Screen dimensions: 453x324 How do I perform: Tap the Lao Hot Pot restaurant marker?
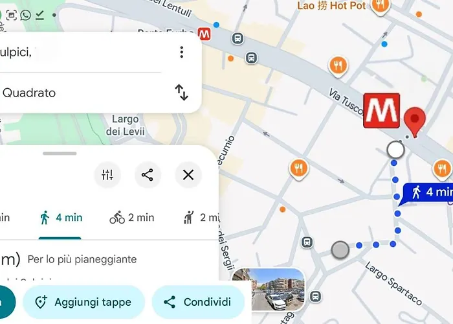point(381,6)
